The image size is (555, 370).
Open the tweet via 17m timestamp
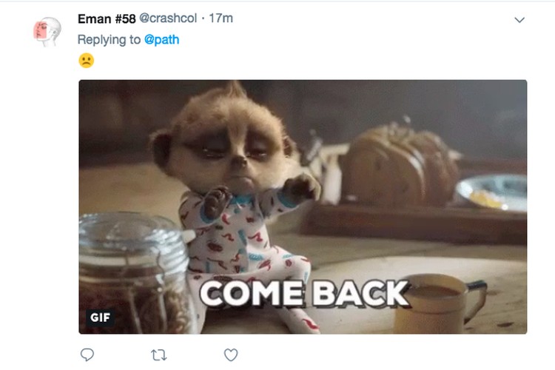pos(221,18)
